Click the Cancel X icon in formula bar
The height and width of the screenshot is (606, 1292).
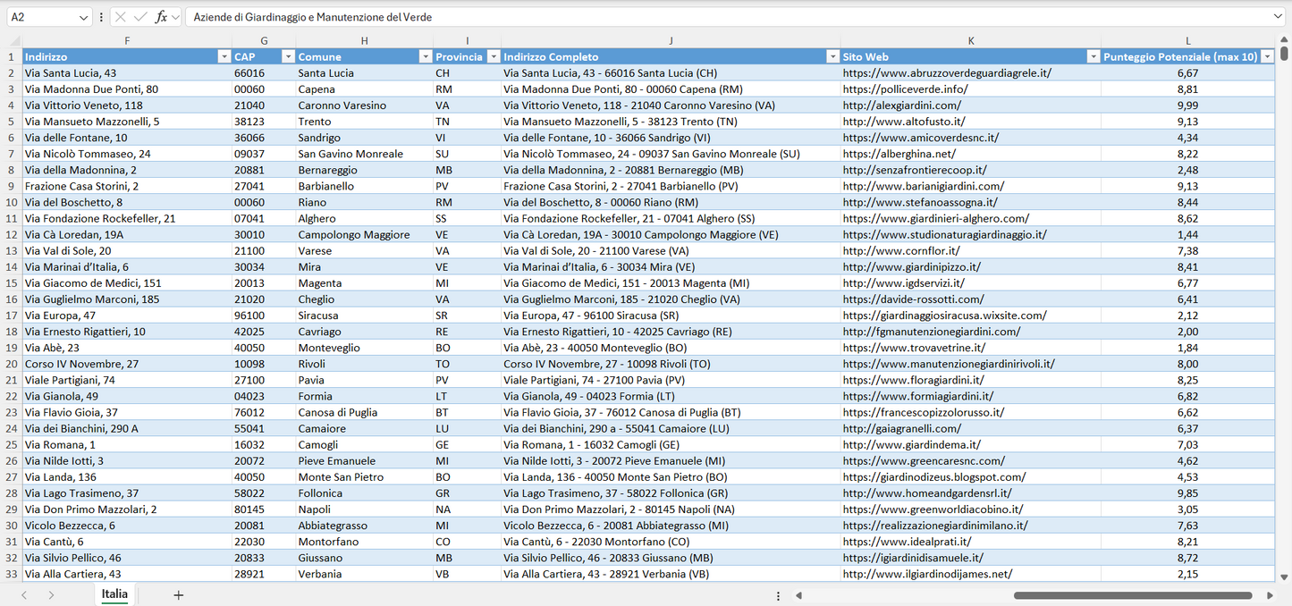tap(121, 17)
